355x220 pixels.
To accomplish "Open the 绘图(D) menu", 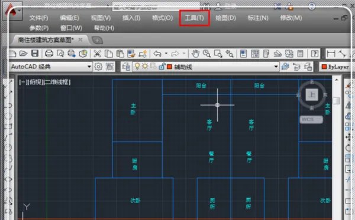I will coord(225,18).
